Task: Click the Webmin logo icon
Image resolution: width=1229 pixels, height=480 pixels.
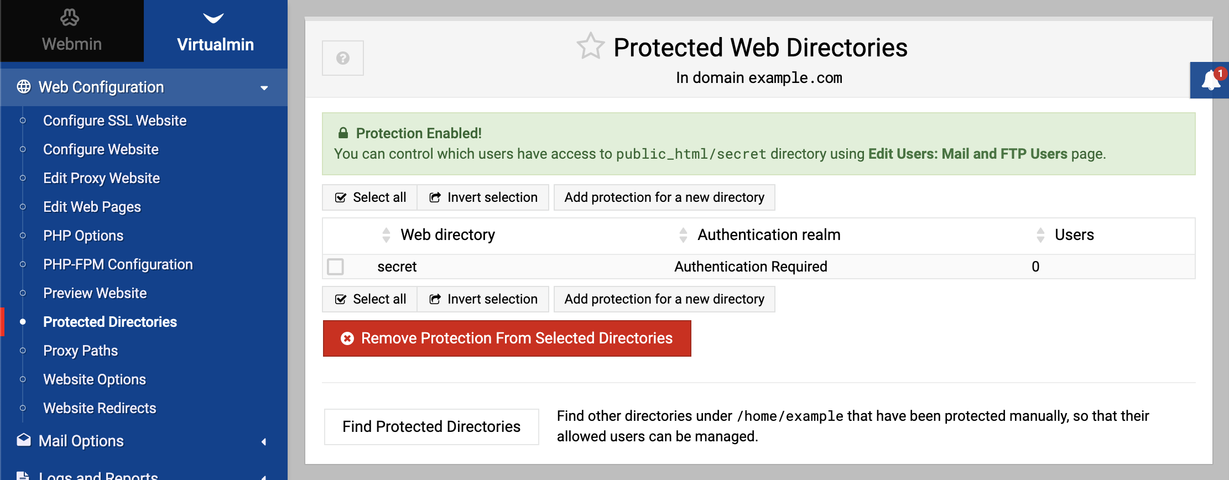Action: point(70,18)
